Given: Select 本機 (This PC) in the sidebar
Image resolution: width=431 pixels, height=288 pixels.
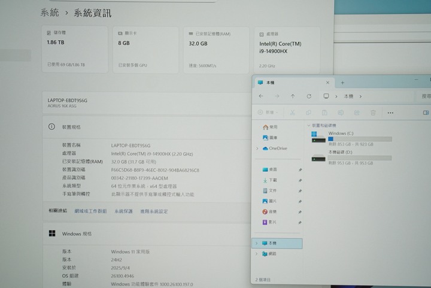Looking at the screenshot, I should coord(277,243).
